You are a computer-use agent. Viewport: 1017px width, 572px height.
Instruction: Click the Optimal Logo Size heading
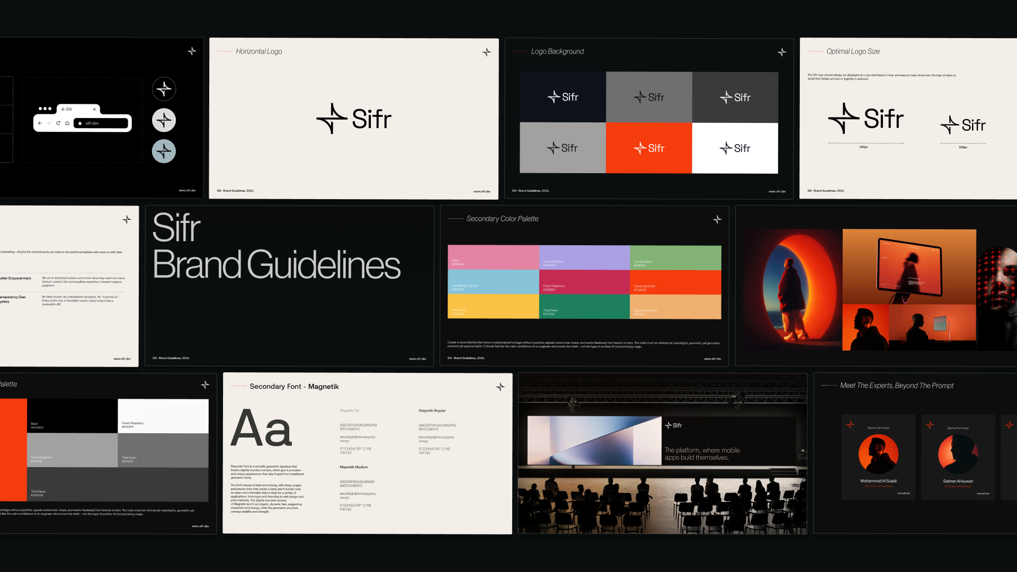pos(853,51)
